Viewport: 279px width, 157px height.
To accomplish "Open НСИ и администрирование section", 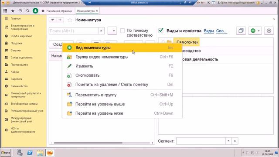I will click(23, 130).
